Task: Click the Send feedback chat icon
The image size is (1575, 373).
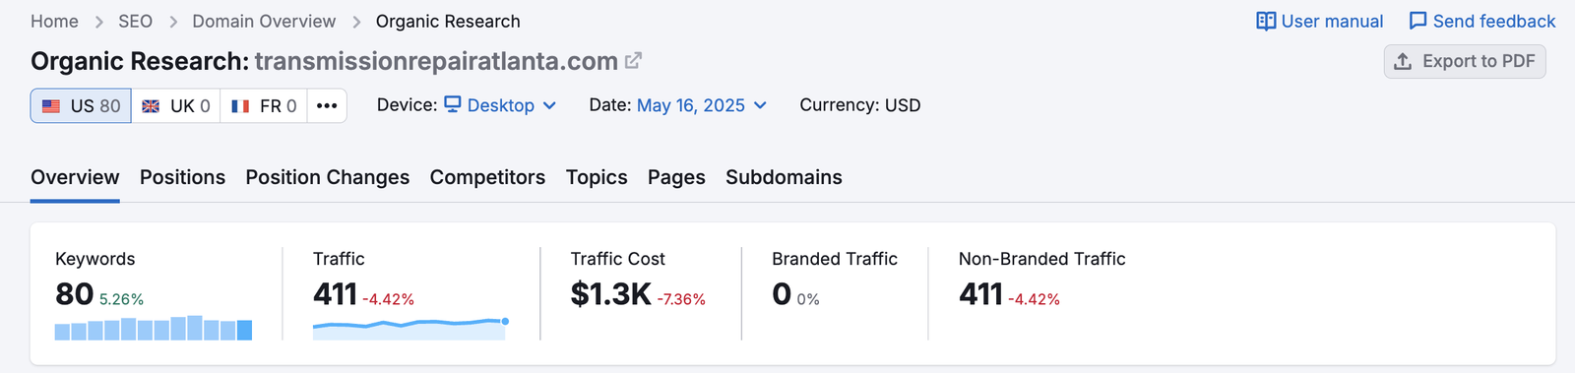Action: [x=1417, y=21]
